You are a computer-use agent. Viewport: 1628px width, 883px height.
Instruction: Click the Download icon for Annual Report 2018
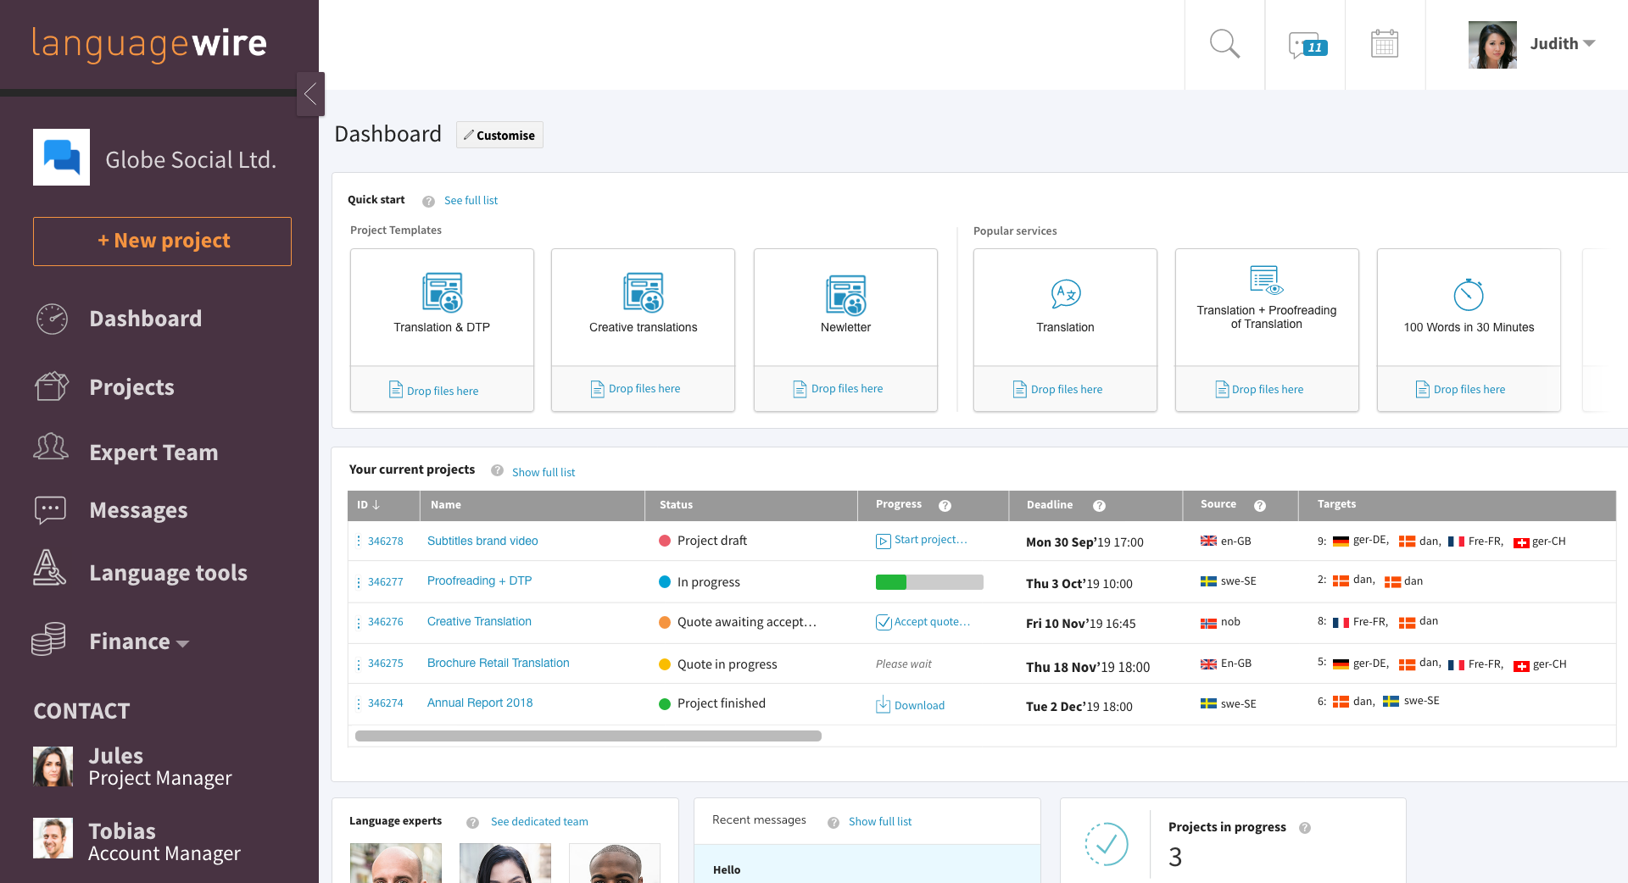pos(884,704)
